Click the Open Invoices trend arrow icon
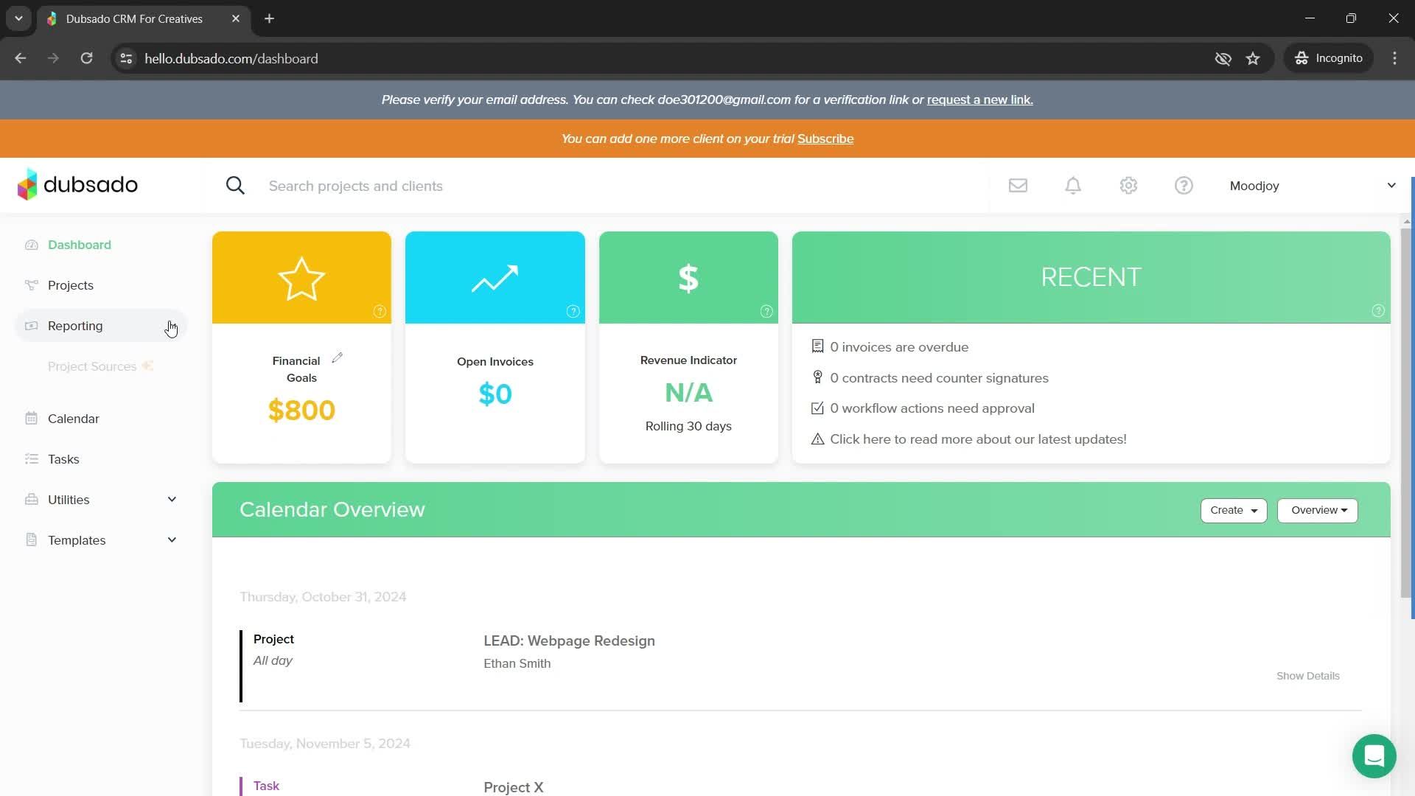 pos(495,279)
